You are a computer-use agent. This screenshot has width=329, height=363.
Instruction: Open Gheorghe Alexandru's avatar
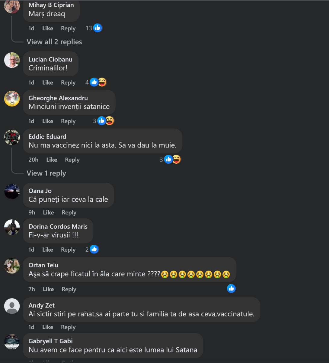tap(12, 99)
